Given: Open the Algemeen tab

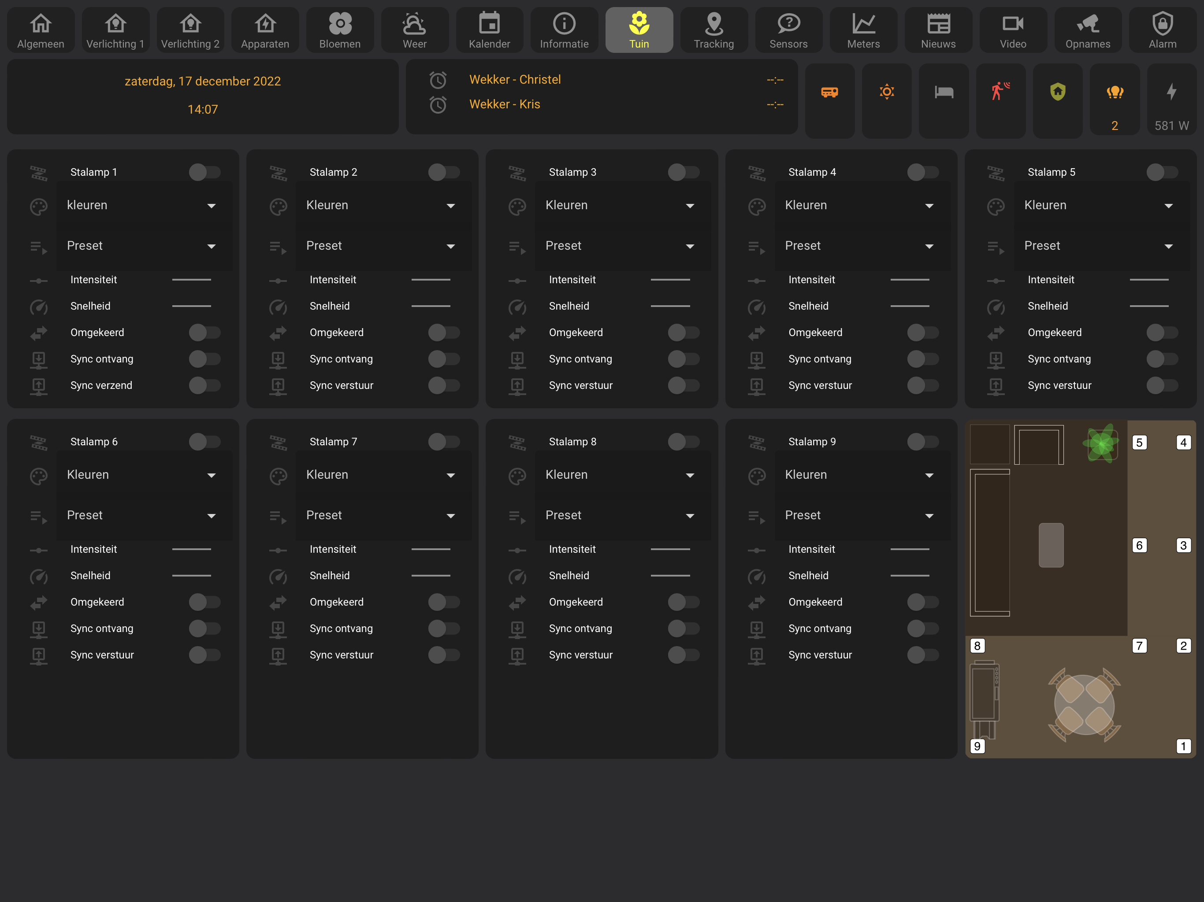Looking at the screenshot, I should tap(41, 30).
